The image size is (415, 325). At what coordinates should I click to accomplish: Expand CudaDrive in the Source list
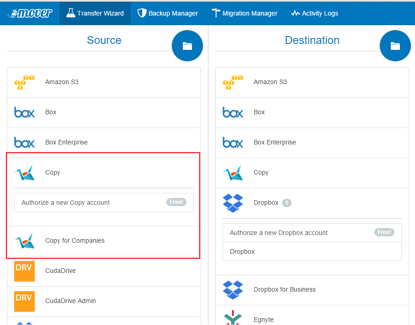pos(104,271)
